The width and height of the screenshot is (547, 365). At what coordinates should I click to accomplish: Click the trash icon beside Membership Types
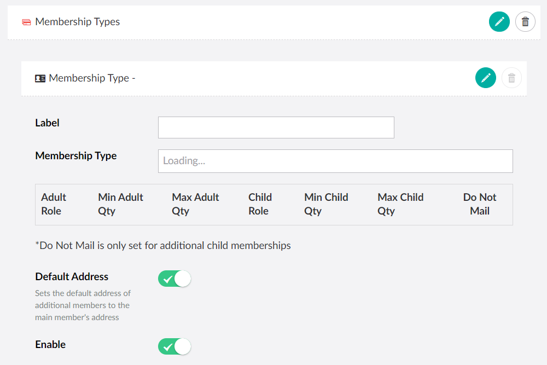pyautogui.click(x=525, y=21)
